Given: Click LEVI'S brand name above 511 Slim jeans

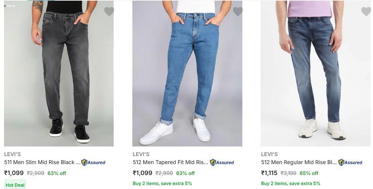Looking at the screenshot, I should pyautogui.click(x=12, y=154).
